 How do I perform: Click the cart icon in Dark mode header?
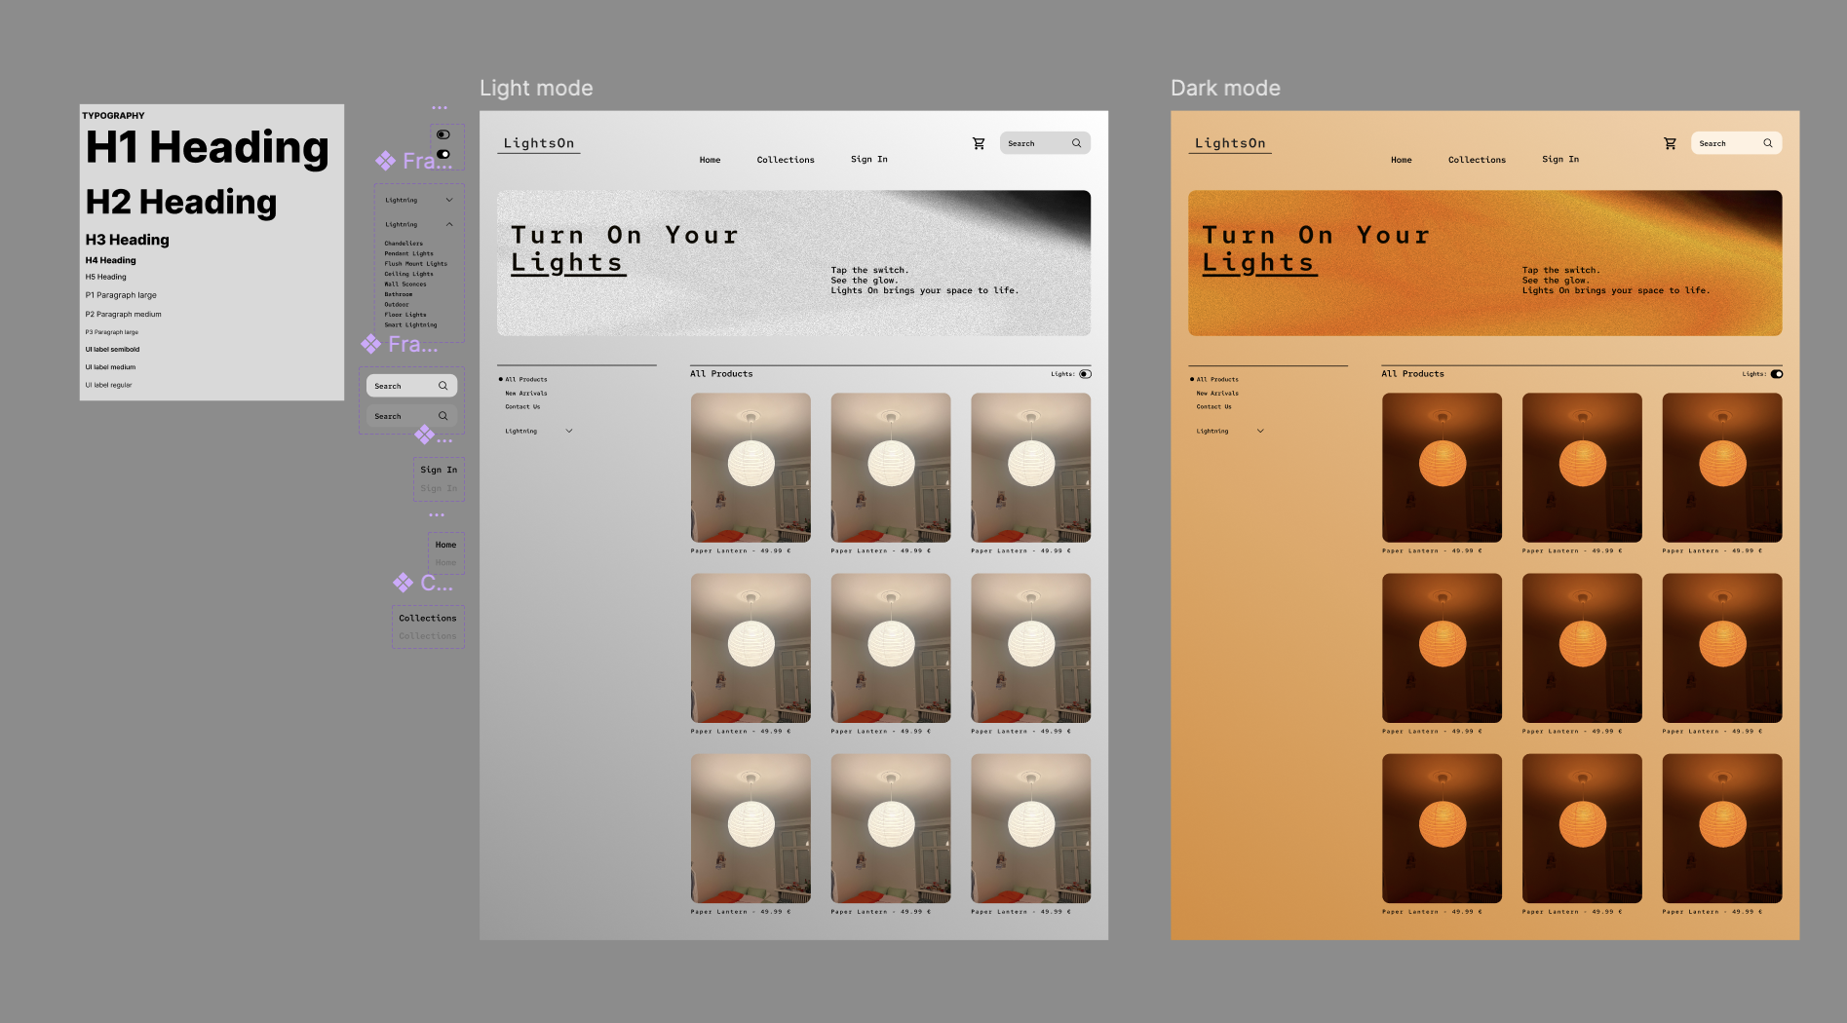[1670, 143]
